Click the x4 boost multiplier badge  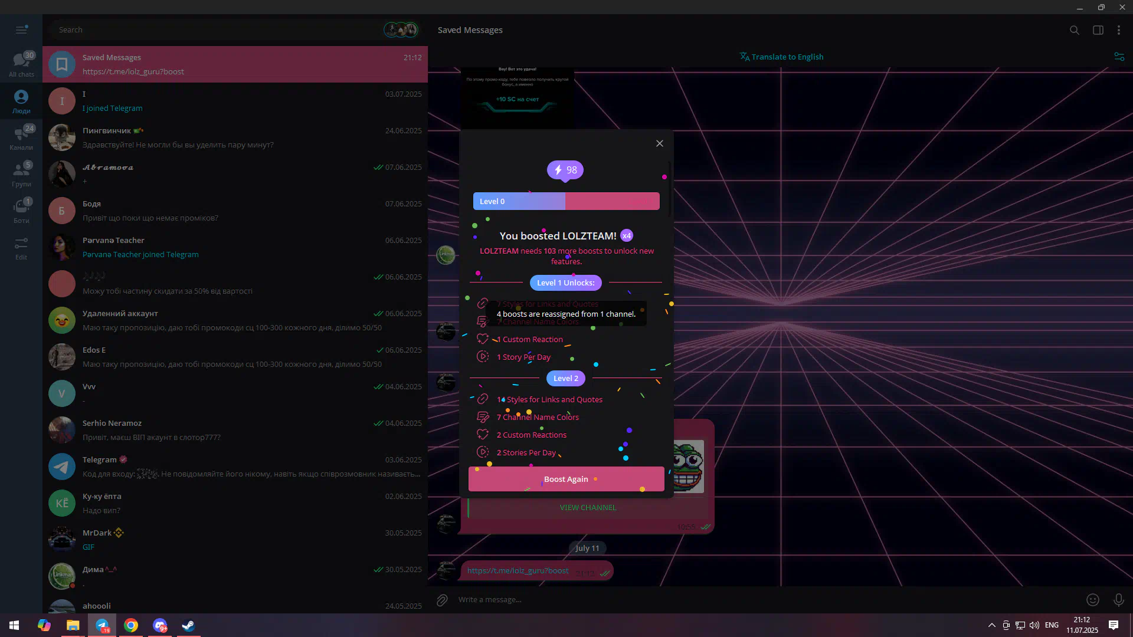pyautogui.click(x=627, y=236)
